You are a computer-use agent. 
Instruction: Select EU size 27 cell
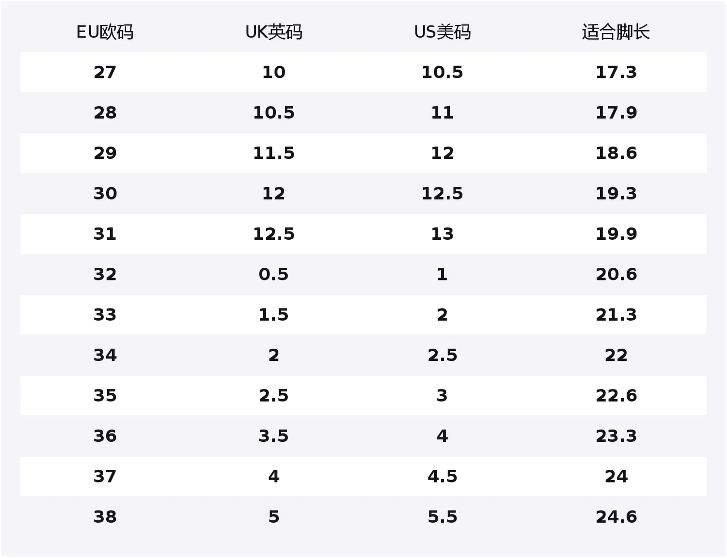105,72
